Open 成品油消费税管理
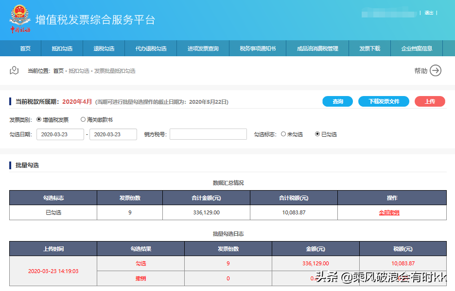The height and width of the screenshot is (291, 455). [x=317, y=48]
